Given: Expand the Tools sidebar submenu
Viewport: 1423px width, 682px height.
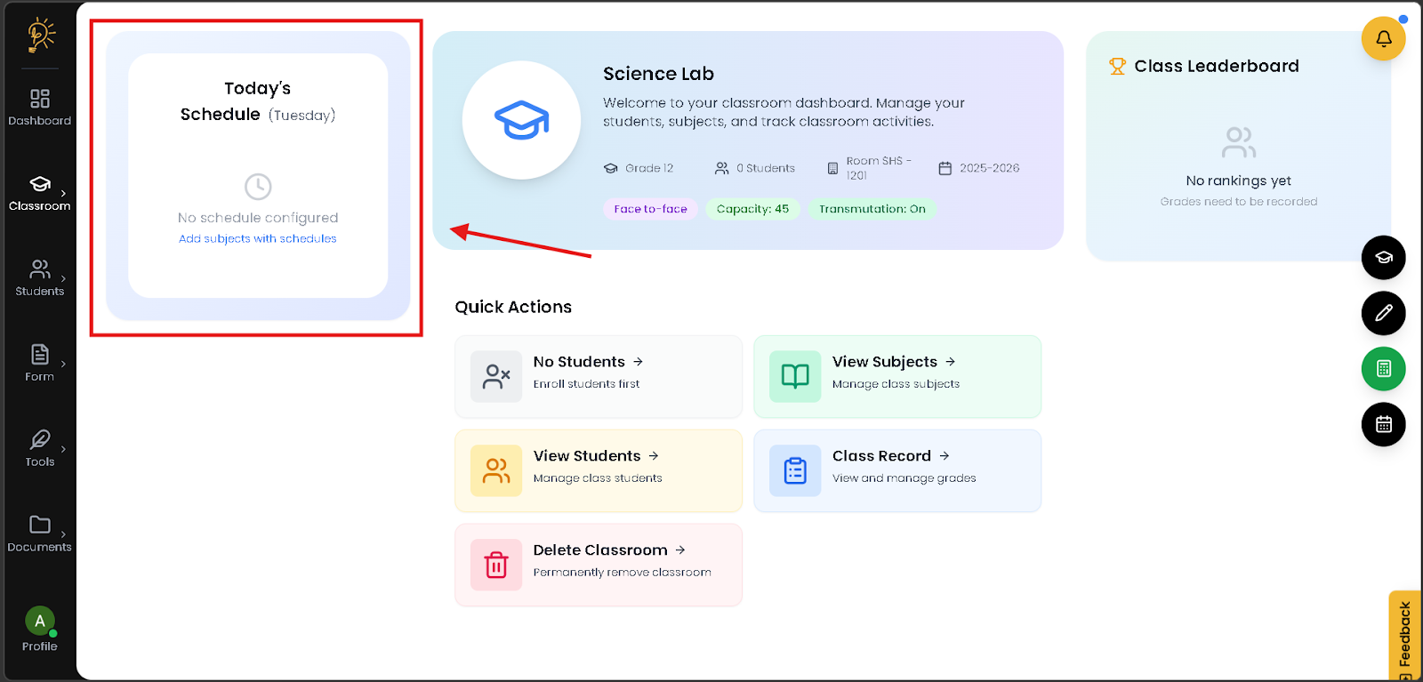Looking at the screenshot, I should point(63,449).
